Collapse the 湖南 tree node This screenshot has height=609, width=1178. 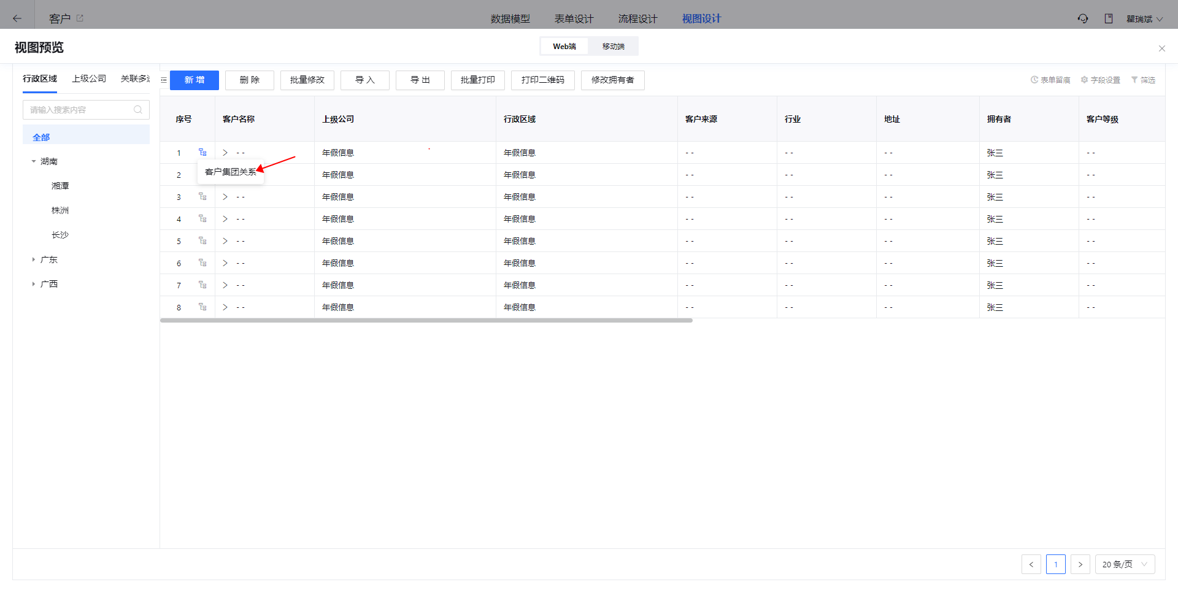click(34, 161)
